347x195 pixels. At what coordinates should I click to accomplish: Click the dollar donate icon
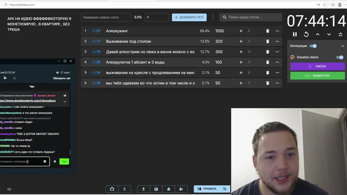tap(124, 189)
